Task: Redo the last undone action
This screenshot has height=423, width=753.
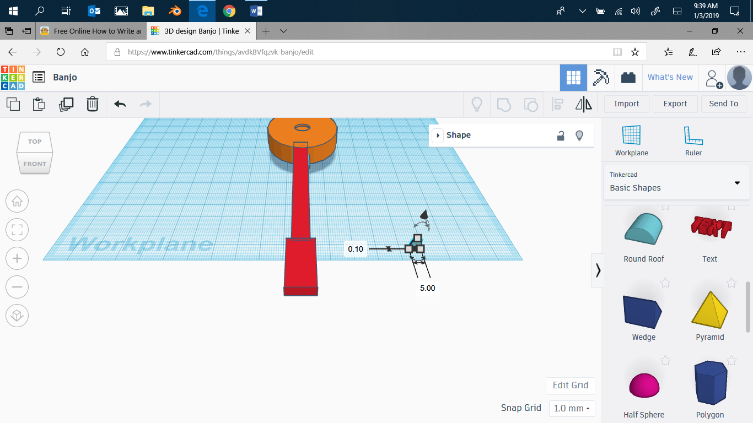Action: click(146, 104)
